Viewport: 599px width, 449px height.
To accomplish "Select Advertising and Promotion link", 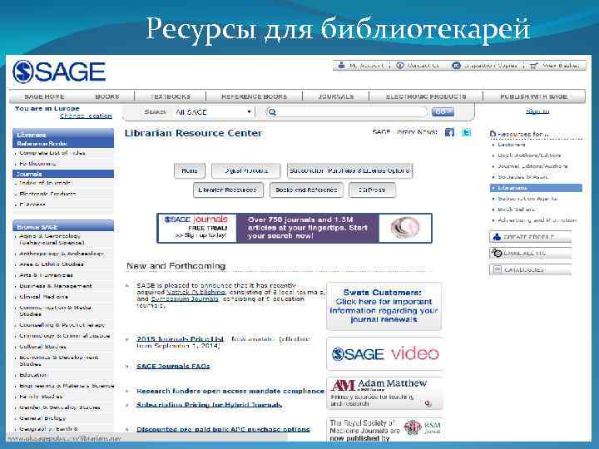I will coord(537,220).
